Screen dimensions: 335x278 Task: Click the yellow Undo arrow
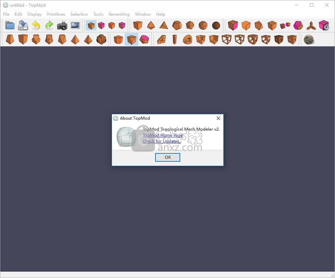36,25
